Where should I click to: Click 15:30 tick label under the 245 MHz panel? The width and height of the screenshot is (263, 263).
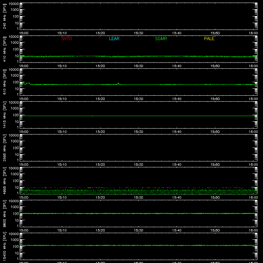(138, 33)
